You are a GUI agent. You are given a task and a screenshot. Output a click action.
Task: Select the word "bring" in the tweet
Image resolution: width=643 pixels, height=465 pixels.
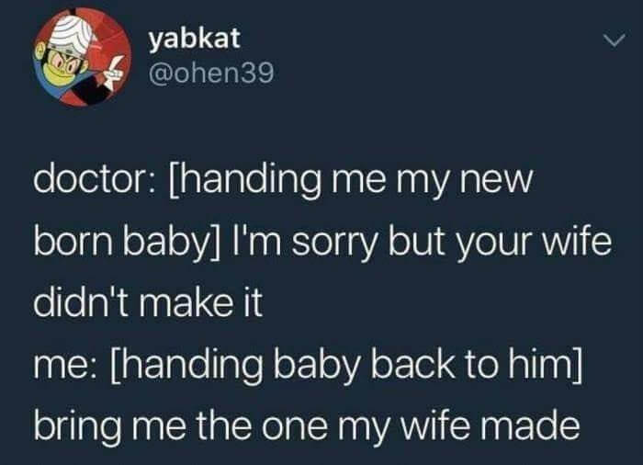pyautogui.click(x=77, y=426)
